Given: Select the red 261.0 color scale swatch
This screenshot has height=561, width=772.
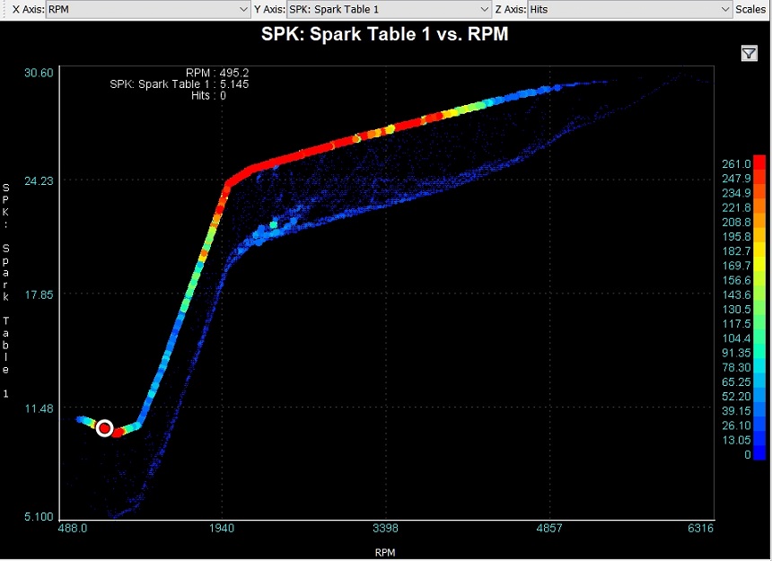Looking at the screenshot, I should (x=759, y=162).
